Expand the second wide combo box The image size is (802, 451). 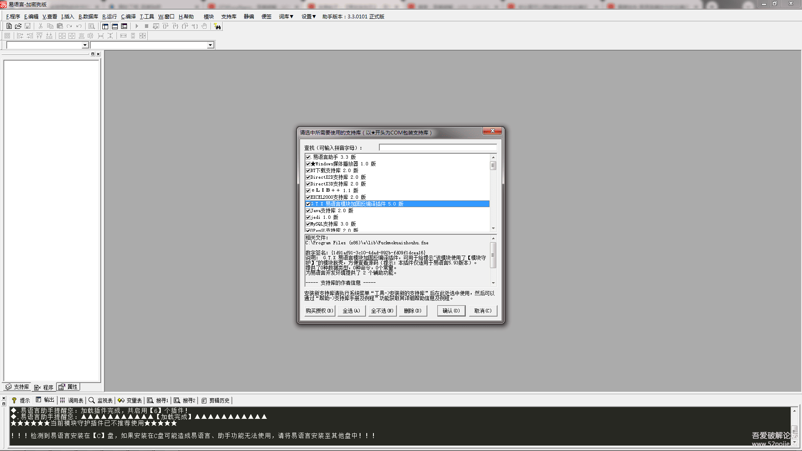[x=210, y=45]
